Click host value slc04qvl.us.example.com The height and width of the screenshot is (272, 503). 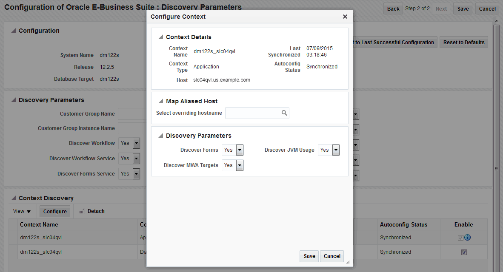(x=222, y=80)
